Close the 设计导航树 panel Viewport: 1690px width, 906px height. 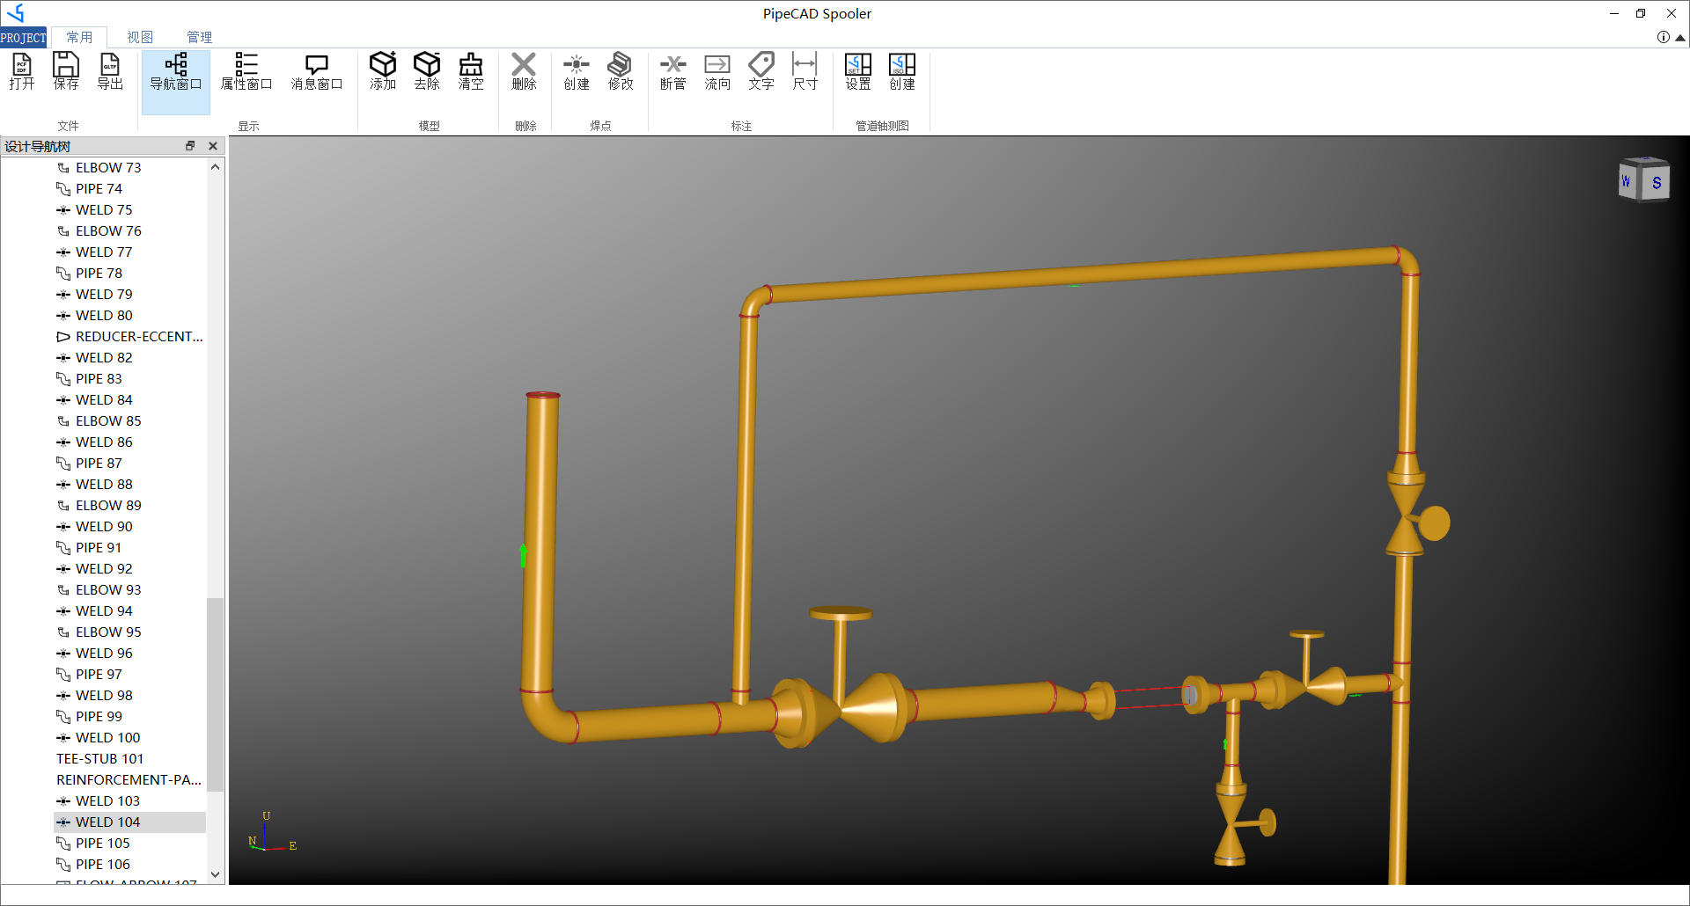tap(213, 146)
